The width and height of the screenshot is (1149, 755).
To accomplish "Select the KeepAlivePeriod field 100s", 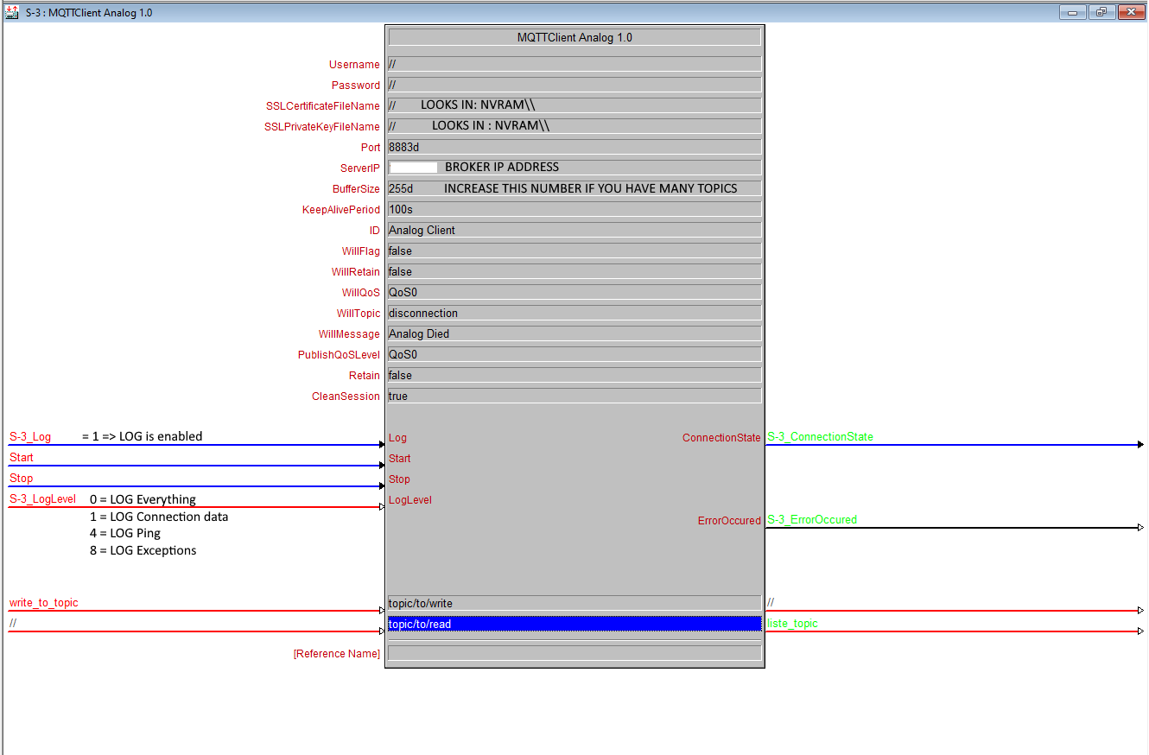I will 574,209.
